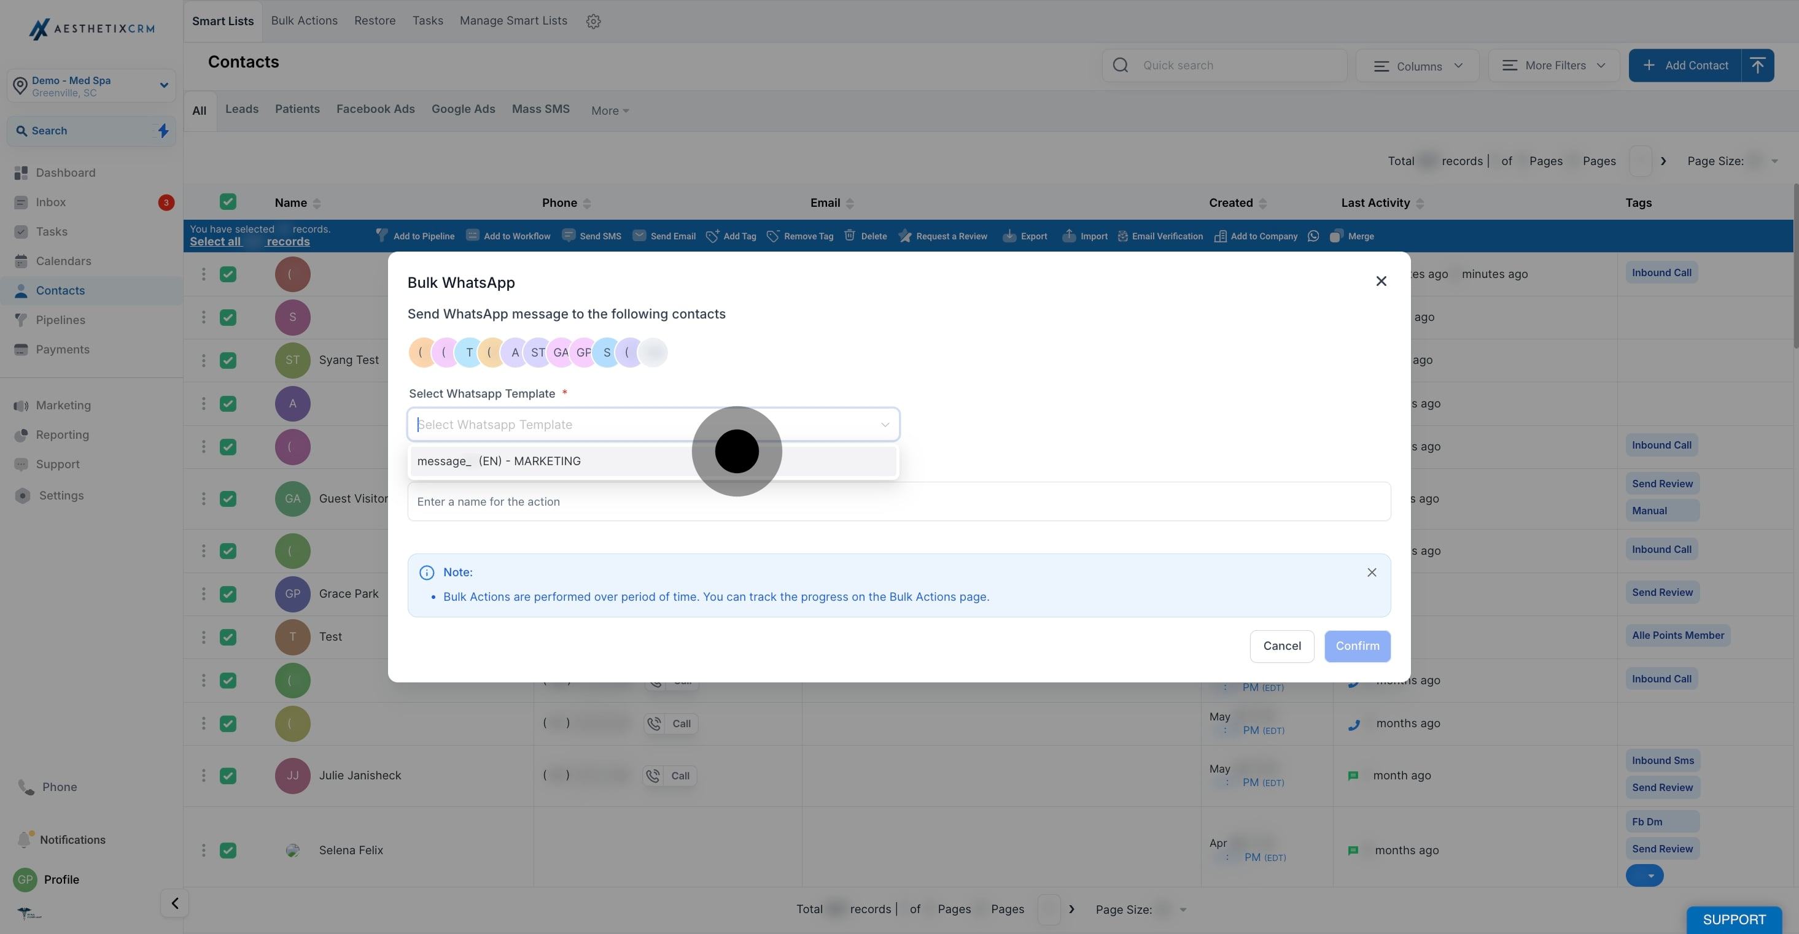Open the Select Whatsapp Template dropdown
The height and width of the screenshot is (934, 1799).
[653, 423]
